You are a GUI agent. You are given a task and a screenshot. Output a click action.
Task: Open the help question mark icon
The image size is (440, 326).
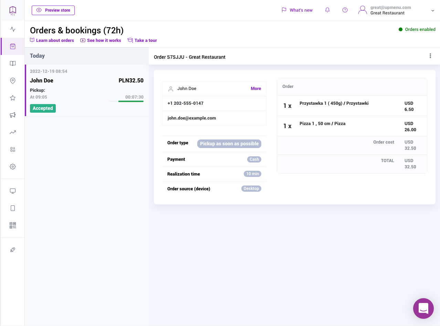(x=345, y=10)
